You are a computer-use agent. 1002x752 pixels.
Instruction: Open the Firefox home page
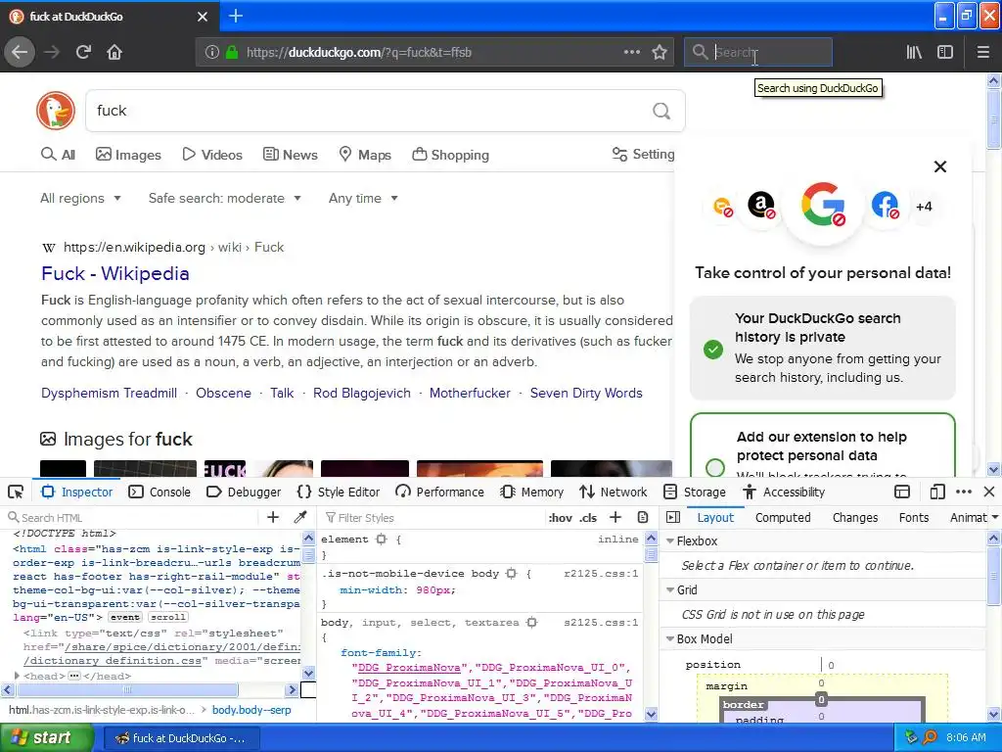point(114,52)
